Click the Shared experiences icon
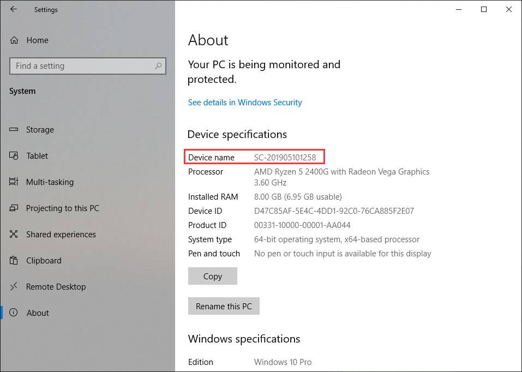Image resolution: width=522 pixels, height=372 pixels. (x=15, y=235)
